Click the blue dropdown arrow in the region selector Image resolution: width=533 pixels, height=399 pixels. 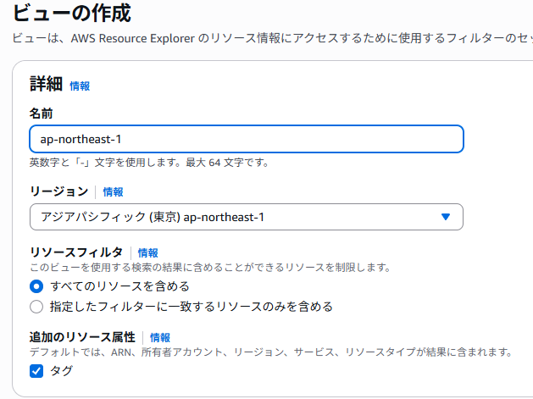446,217
